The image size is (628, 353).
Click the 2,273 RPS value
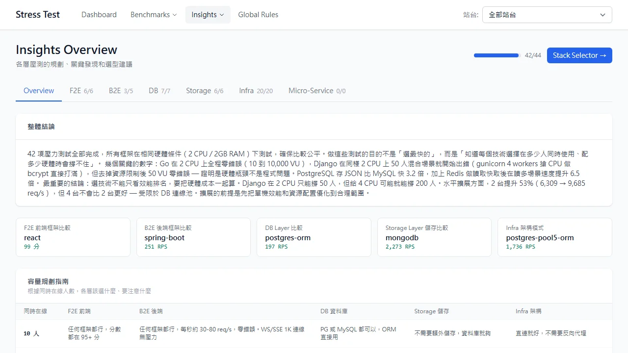click(400, 247)
